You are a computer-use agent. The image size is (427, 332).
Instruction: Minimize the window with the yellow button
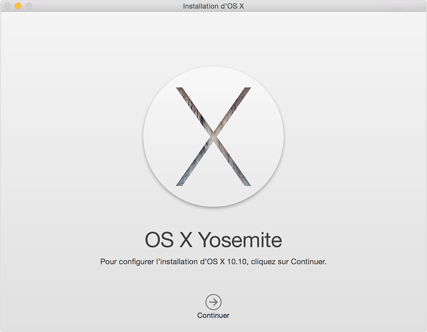coord(18,6)
